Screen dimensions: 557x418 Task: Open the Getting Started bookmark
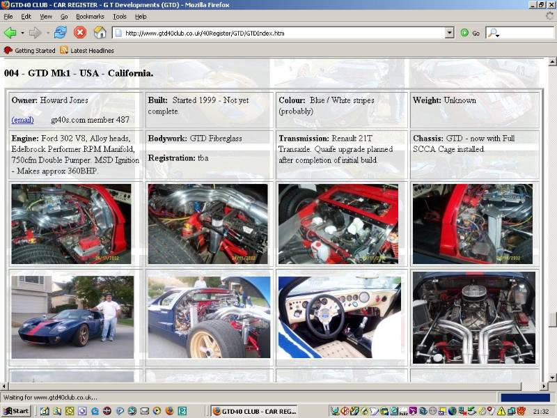(29, 50)
